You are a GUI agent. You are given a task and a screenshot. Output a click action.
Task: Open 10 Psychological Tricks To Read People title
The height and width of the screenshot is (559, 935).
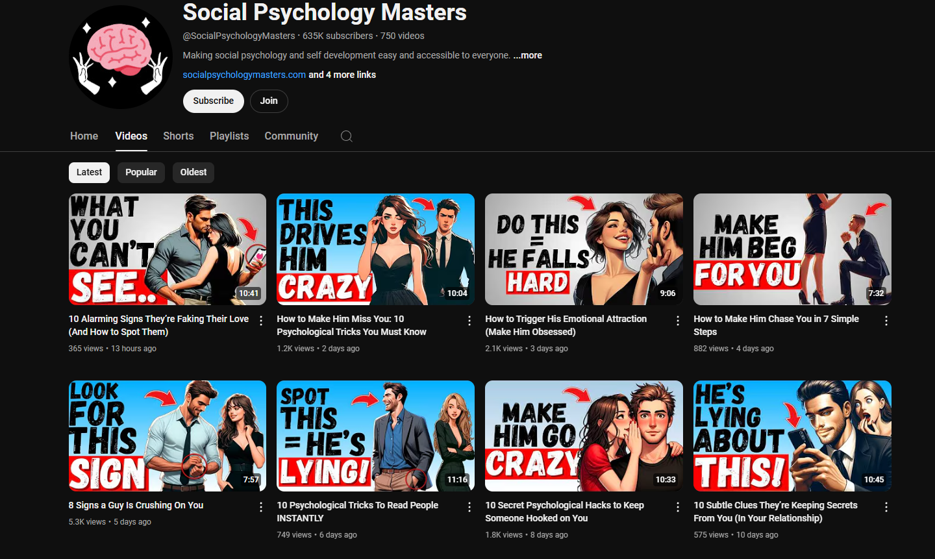[x=357, y=512]
